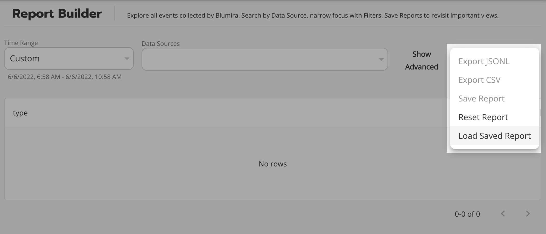Select the Export CSV menu option
The image size is (546, 234).
coord(479,80)
